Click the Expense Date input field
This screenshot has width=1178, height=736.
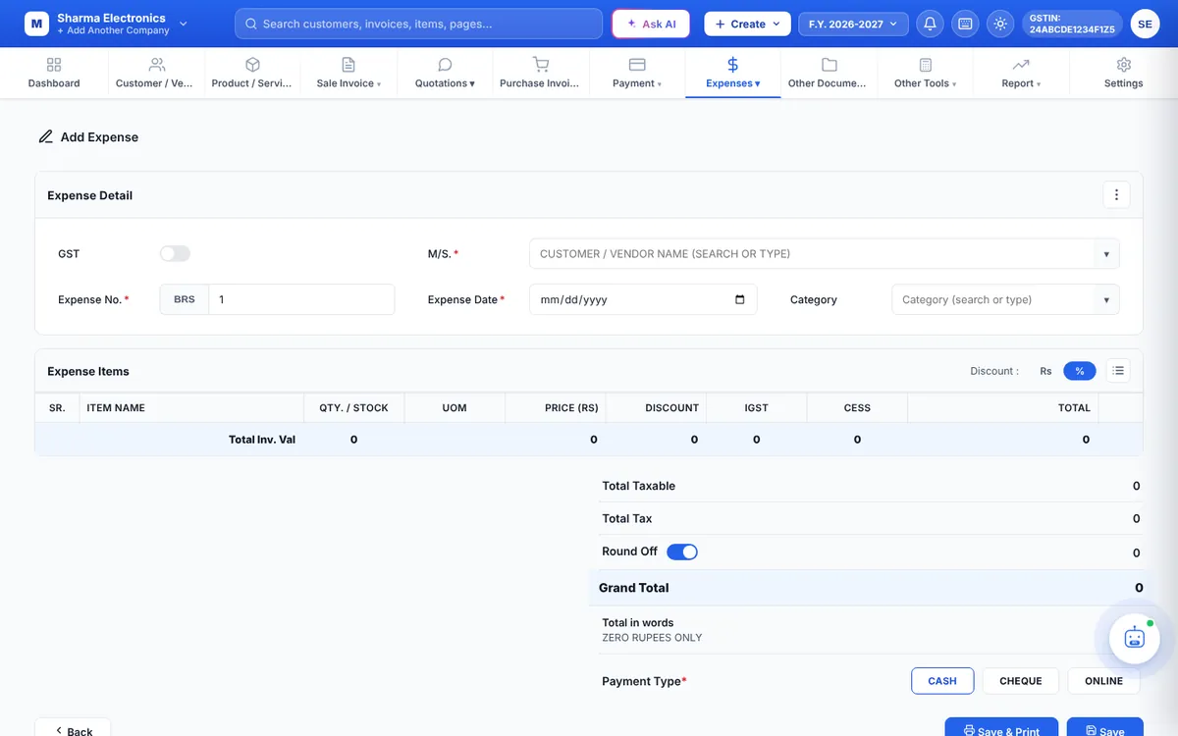click(643, 299)
